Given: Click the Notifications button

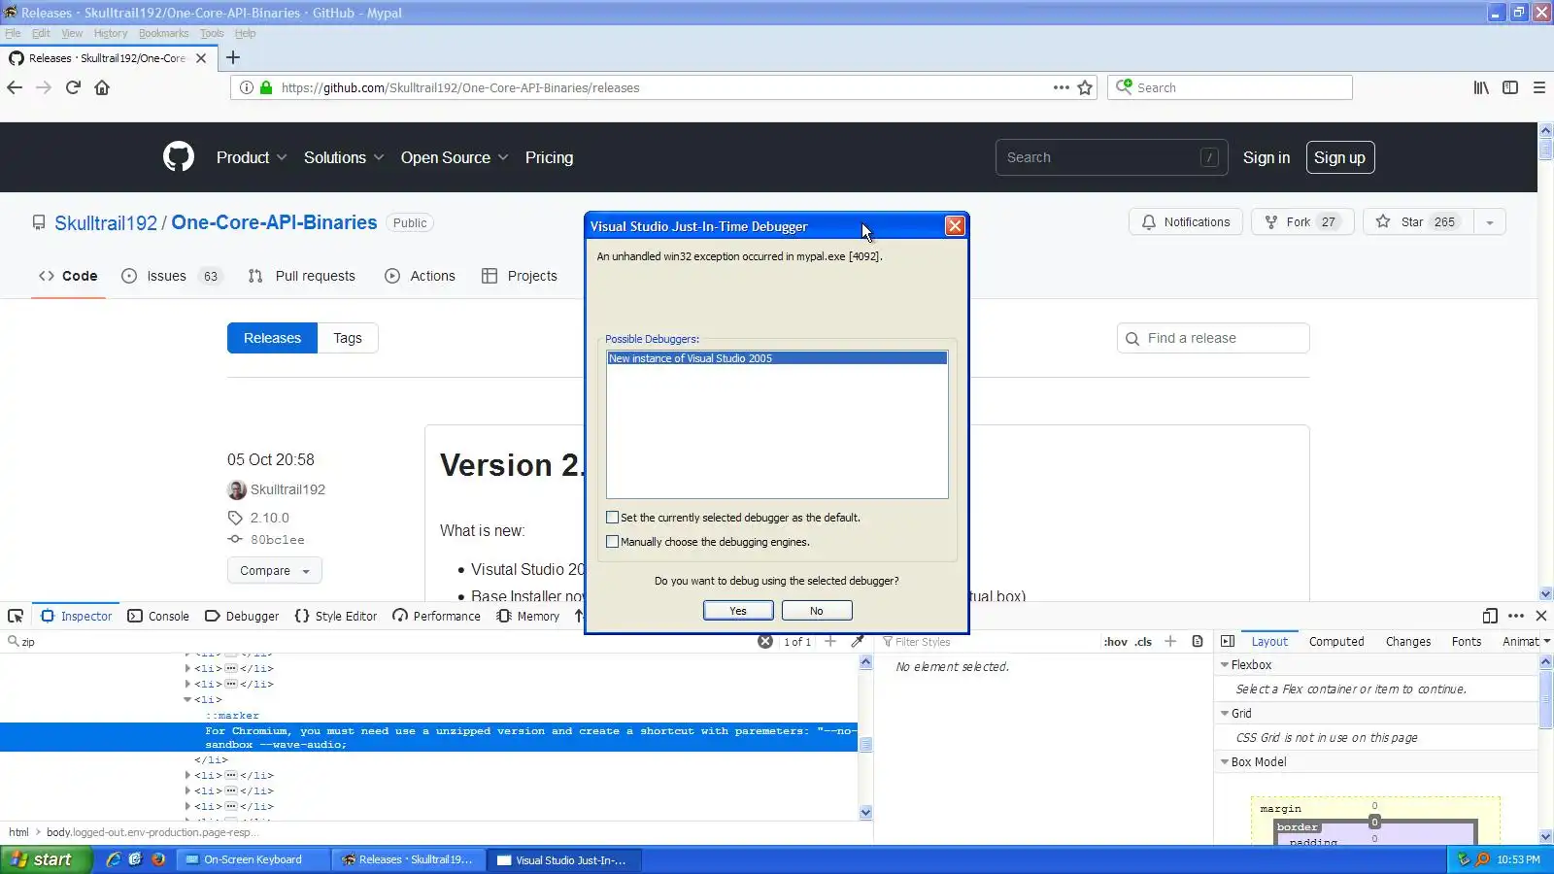Looking at the screenshot, I should (x=1186, y=222).
